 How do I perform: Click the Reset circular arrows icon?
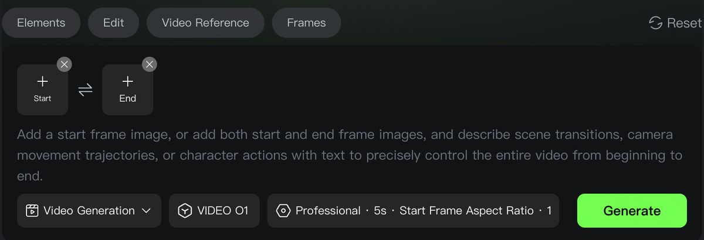coord(655,23)
